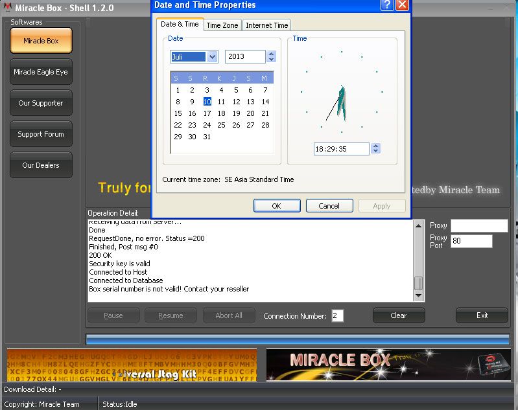
Task: Click the Operation Detail scrollbar thumb
Action: pos(418,283)
